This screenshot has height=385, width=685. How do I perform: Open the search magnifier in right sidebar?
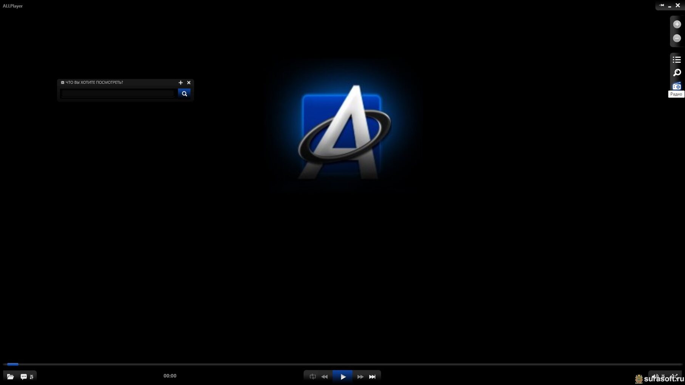[677, 72]
